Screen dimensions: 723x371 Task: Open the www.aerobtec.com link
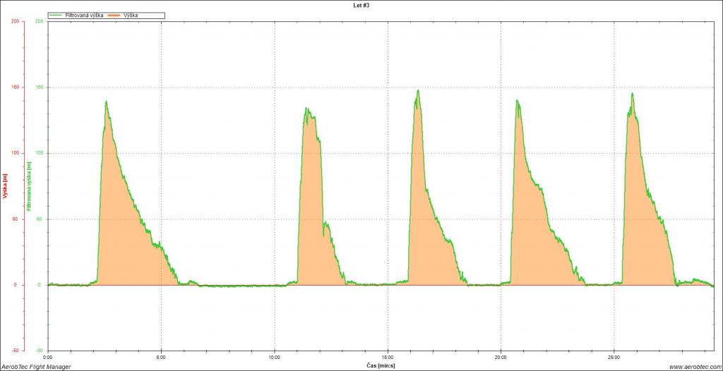(694, 366)
